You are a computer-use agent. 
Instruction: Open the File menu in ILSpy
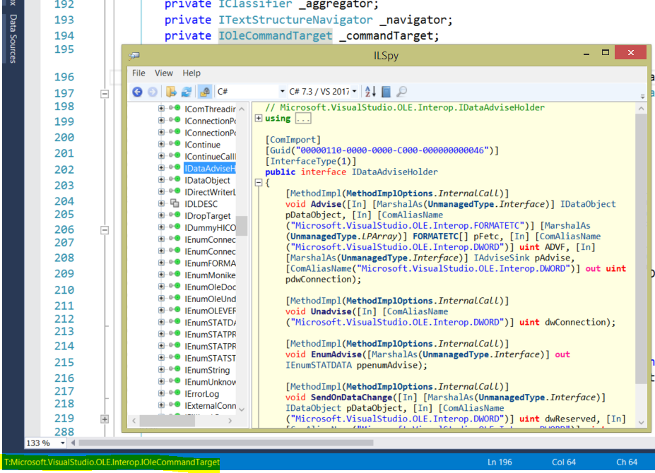tap(138, 73)
